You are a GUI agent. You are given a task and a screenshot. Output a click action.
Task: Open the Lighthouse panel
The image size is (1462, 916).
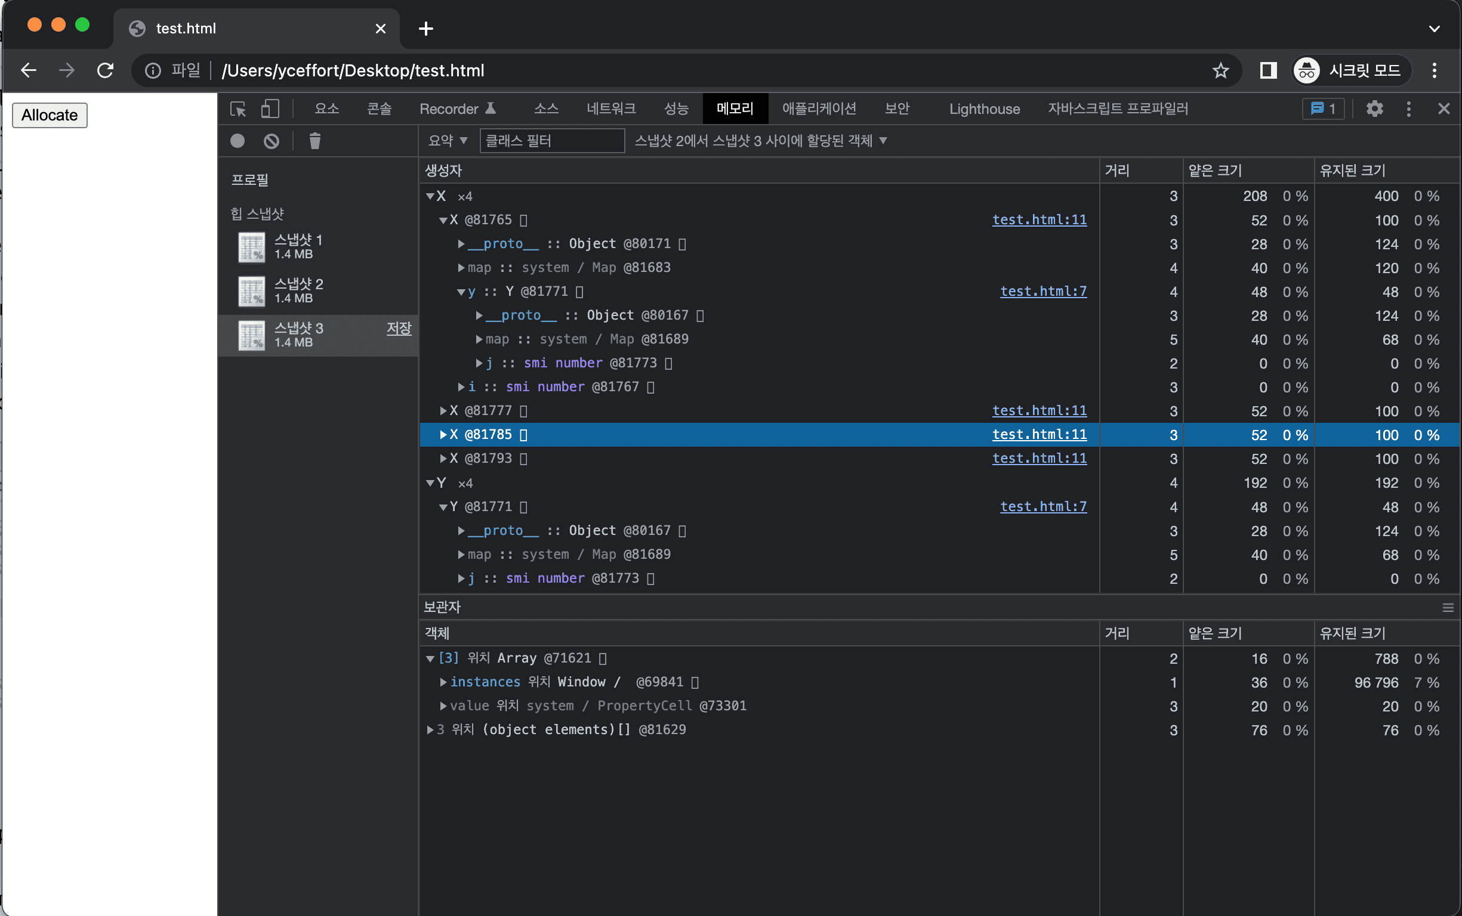tap(984, 109)
